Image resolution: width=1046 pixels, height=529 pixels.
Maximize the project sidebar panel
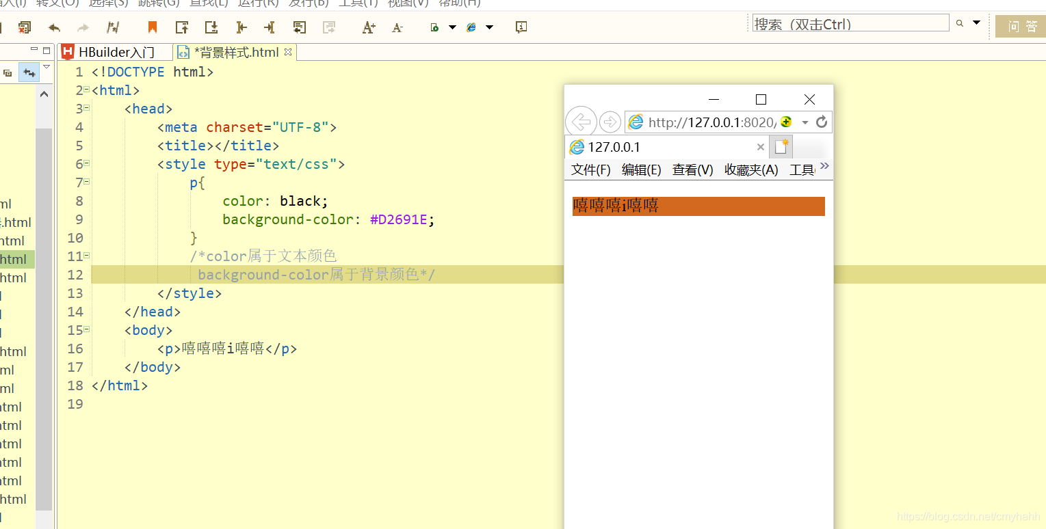pyautogui.click(x=47, y=50)
